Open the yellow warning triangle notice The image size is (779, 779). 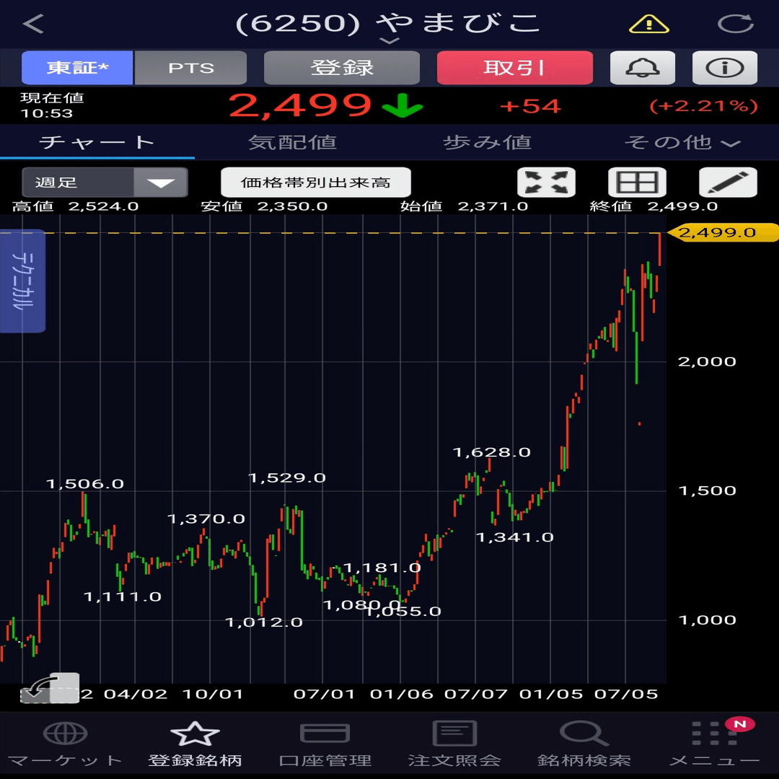coord(648,23)
